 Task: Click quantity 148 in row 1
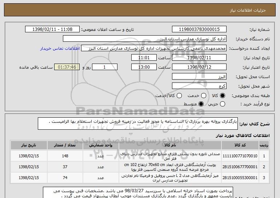pos(65,156)
